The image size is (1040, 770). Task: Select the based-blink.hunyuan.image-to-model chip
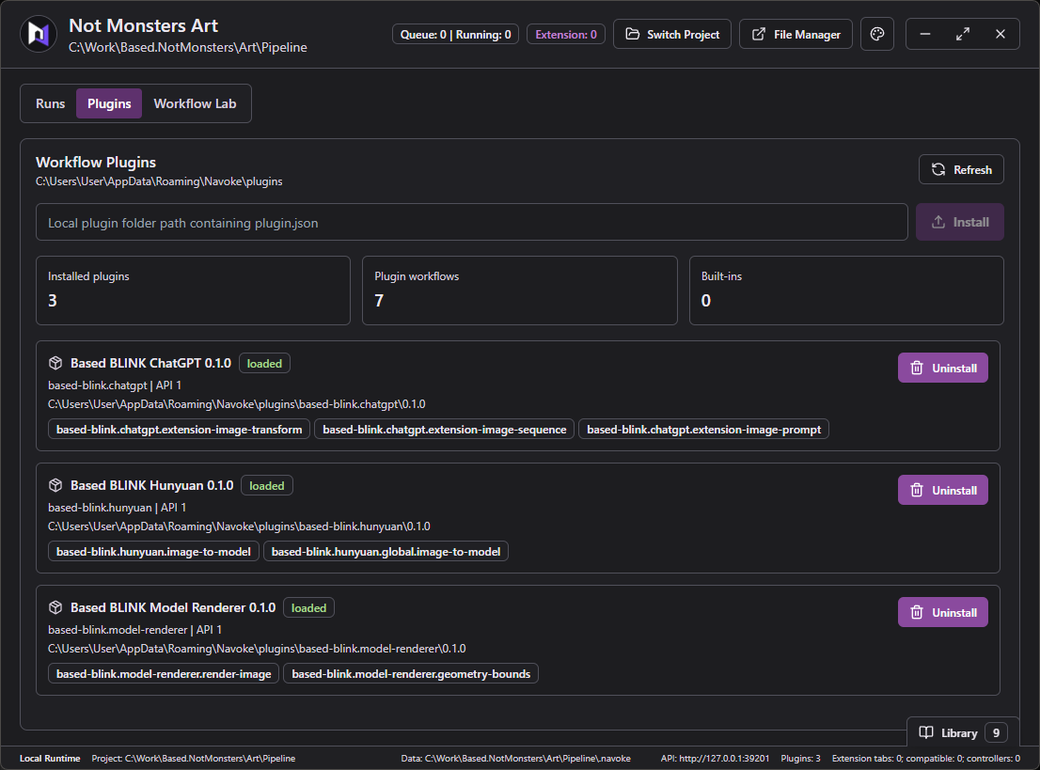coord(153,551)
